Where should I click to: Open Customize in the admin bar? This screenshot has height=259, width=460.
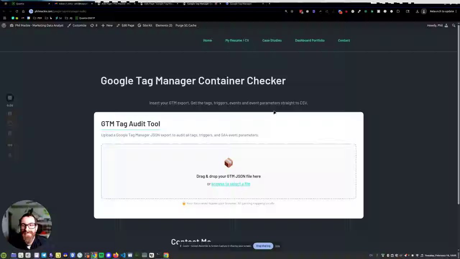tap(77, 25)
